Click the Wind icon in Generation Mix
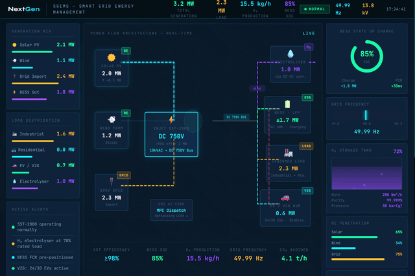415x276 pixels. tap(14, 60)
